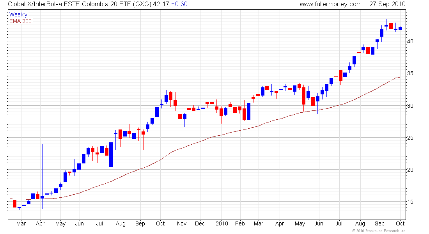Click the first Aug label on time axis

pyautogui.click(x=121, y=223)
